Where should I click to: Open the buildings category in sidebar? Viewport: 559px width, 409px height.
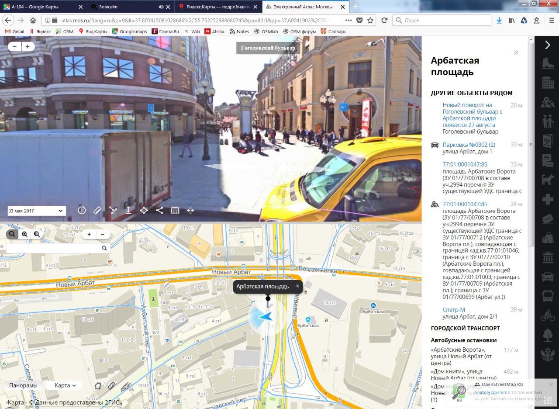point(548,82)
